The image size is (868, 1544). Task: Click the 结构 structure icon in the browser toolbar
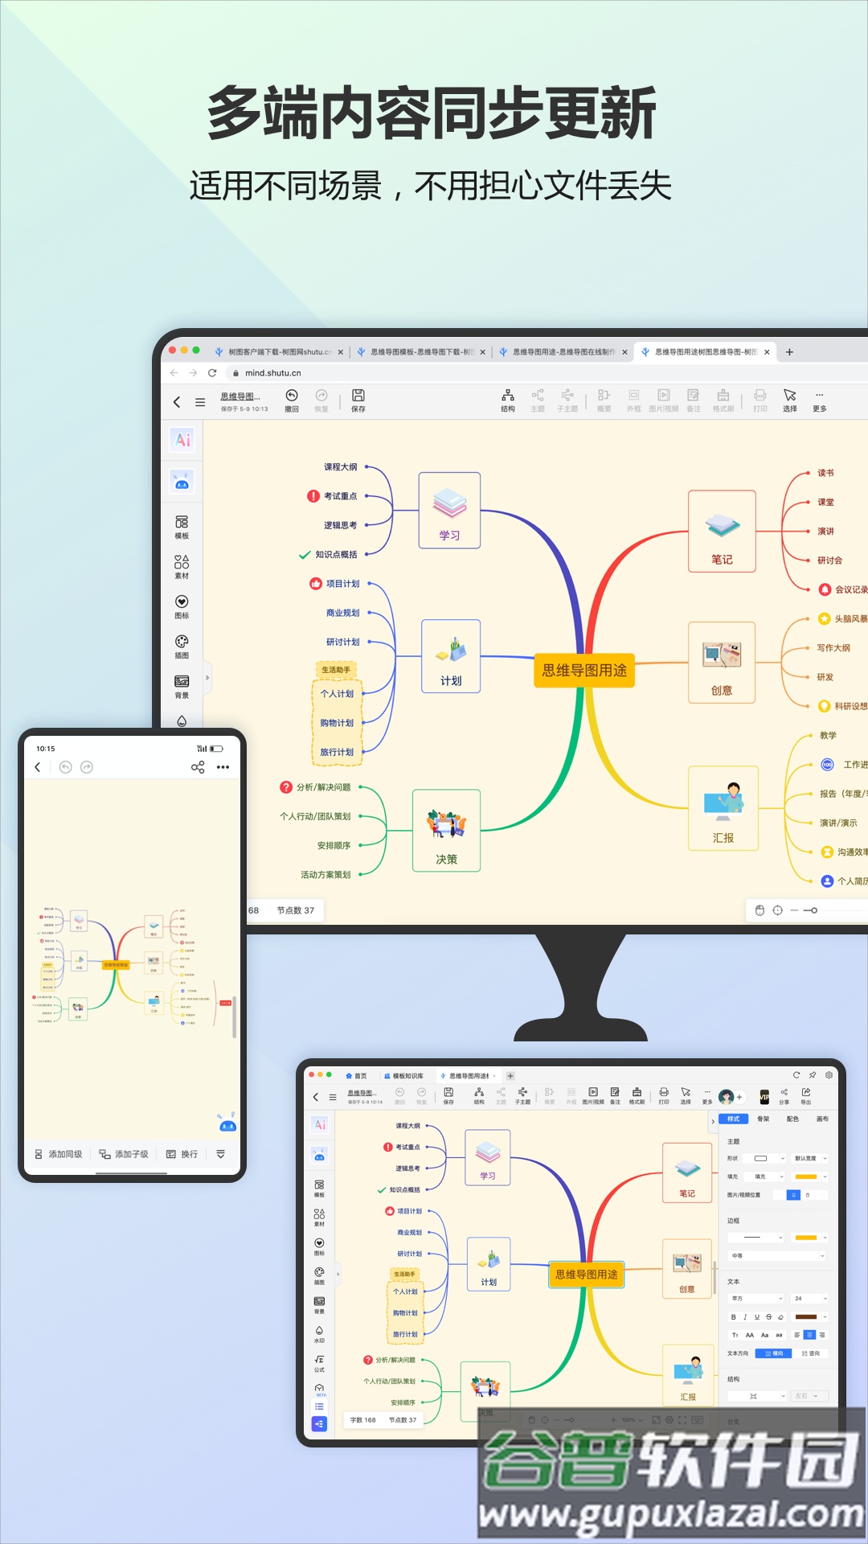coord(508,400)
